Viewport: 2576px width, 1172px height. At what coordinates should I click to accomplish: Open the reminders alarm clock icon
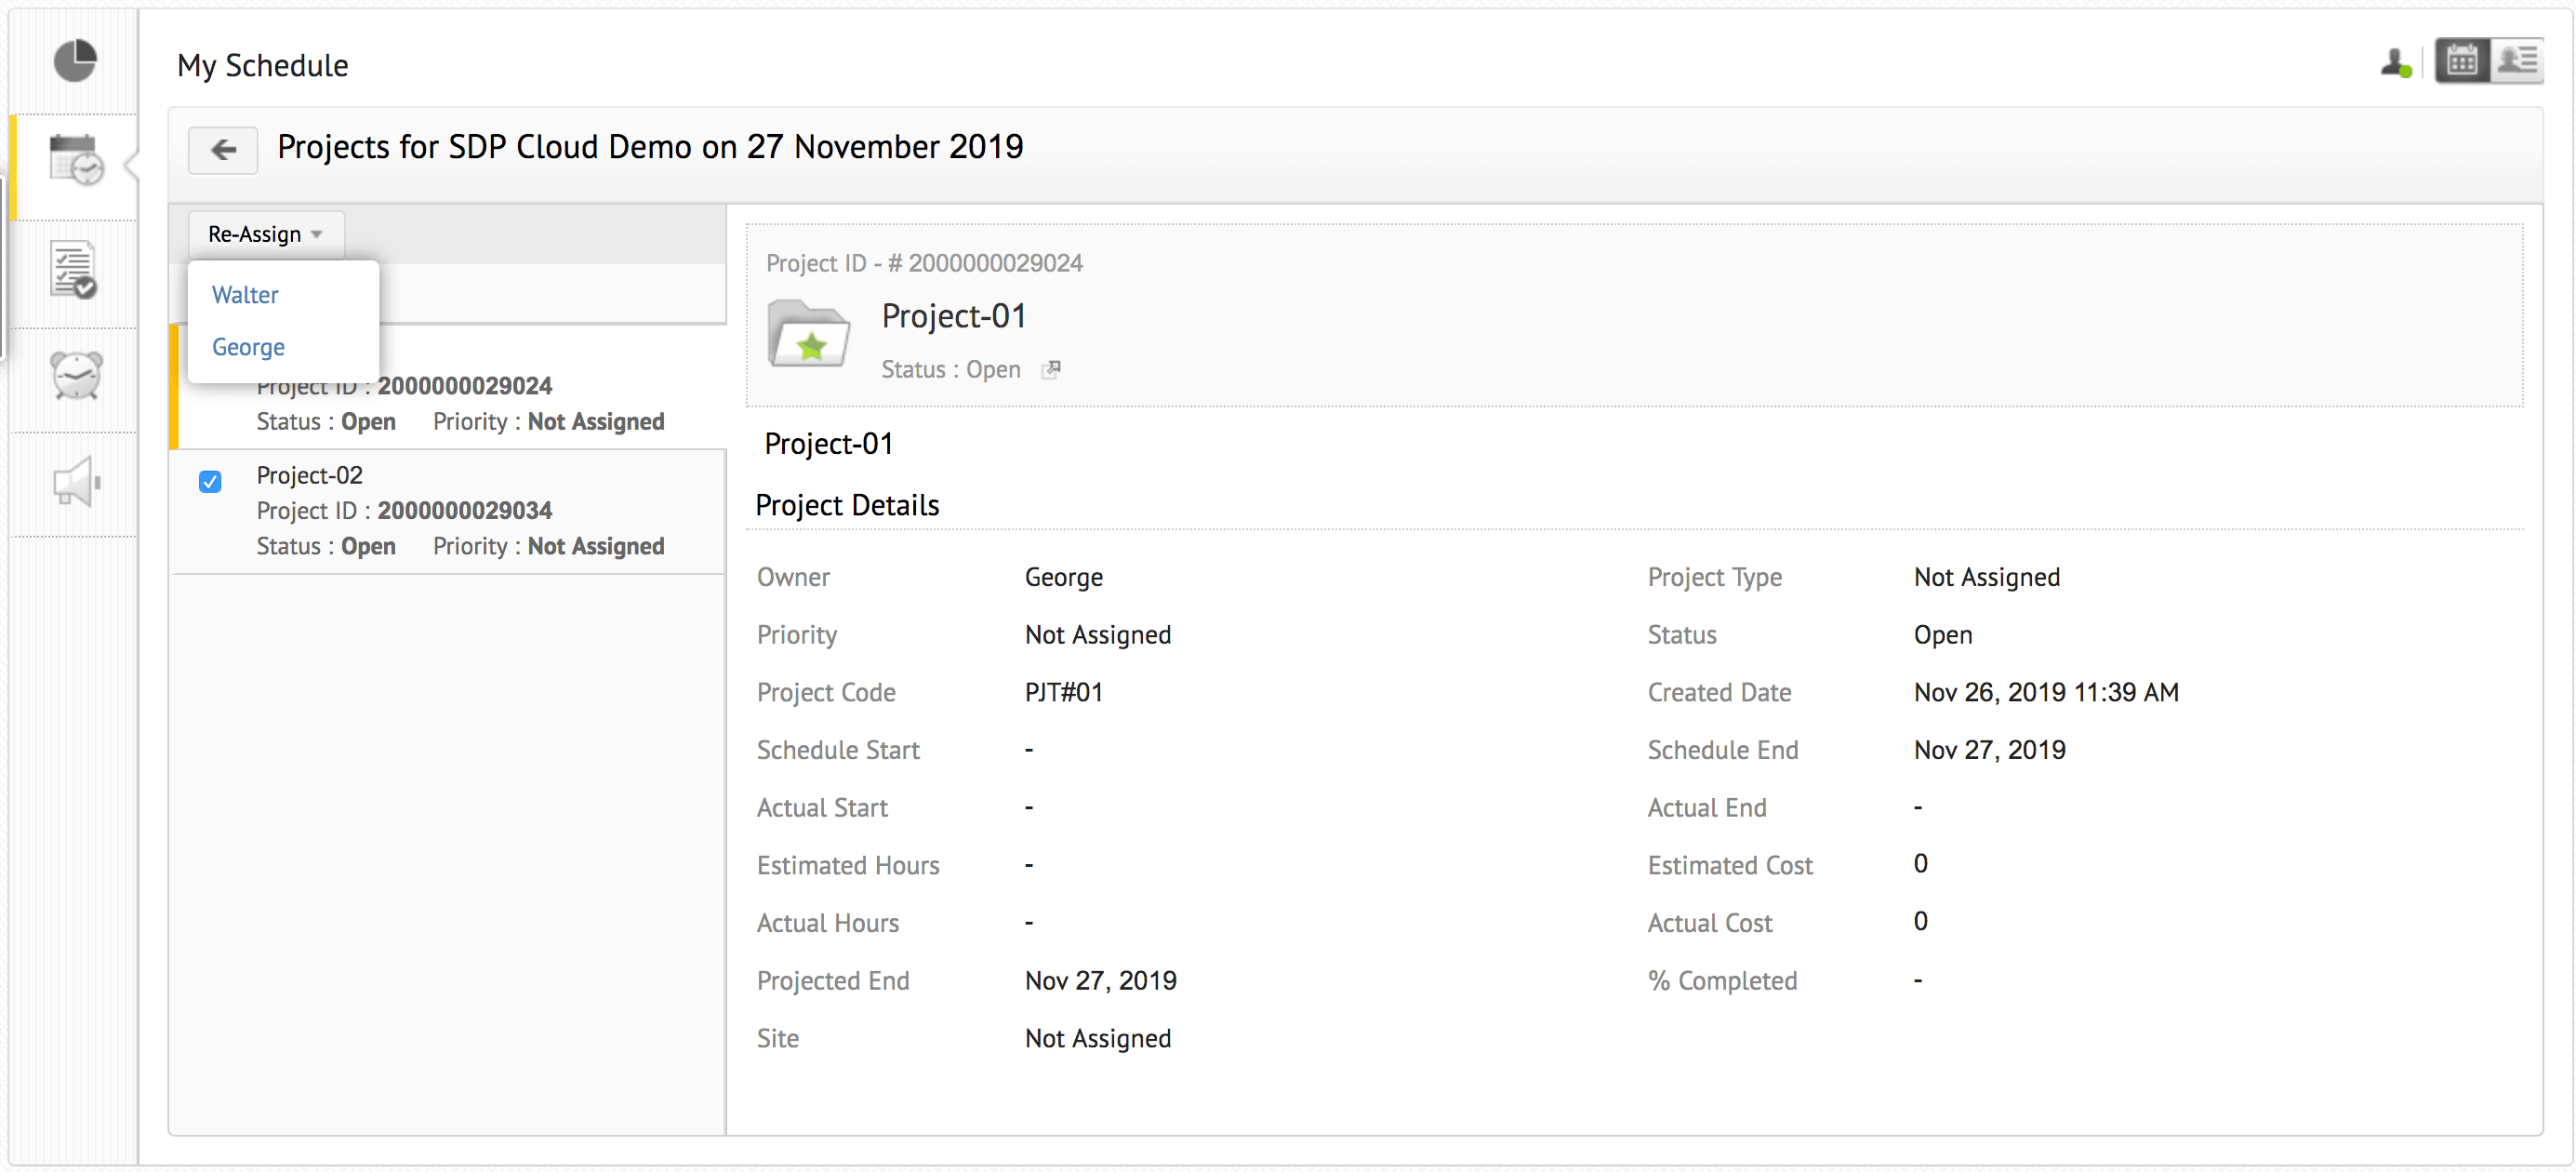pos(75,376)
